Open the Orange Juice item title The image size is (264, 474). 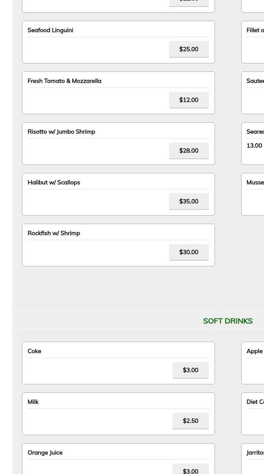[45, 452]
